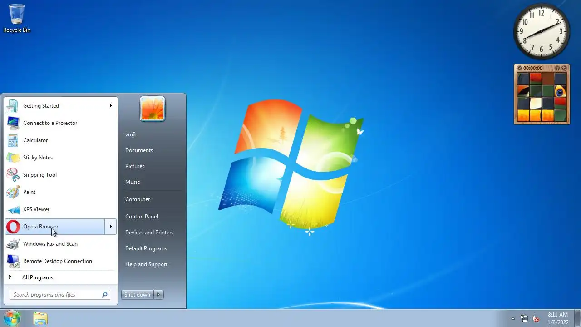Launch Calculator via its icon
Image resolution: width=581 pixels, height=327 pixels.
click(13, 140)
